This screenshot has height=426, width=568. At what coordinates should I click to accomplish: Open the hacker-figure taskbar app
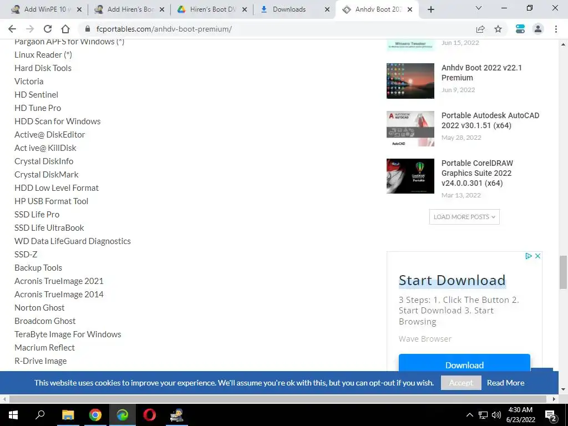pyautogui.click(x=177, y=415)
